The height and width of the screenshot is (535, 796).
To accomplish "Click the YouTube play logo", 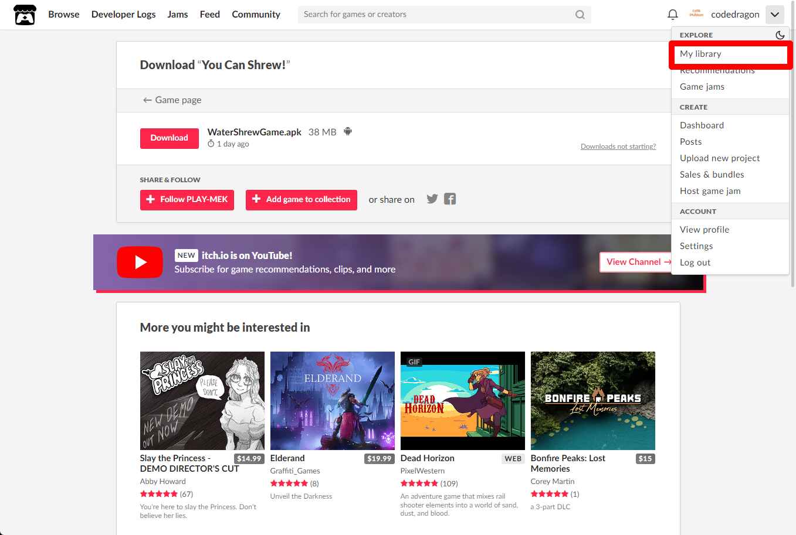I will tap(140, 262).
